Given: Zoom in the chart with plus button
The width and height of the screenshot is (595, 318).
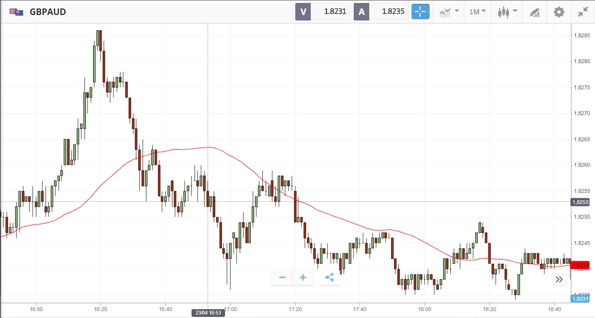Looking at the screenshot, I should (x=303, y=277).
